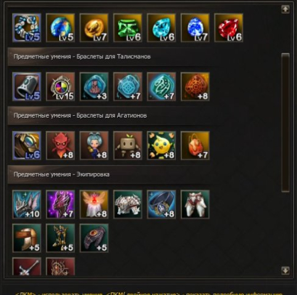Click the bronze helmet +5 icon
Image resolution: width=297 pixels, height=295 pixels.
tap(26, 238)
